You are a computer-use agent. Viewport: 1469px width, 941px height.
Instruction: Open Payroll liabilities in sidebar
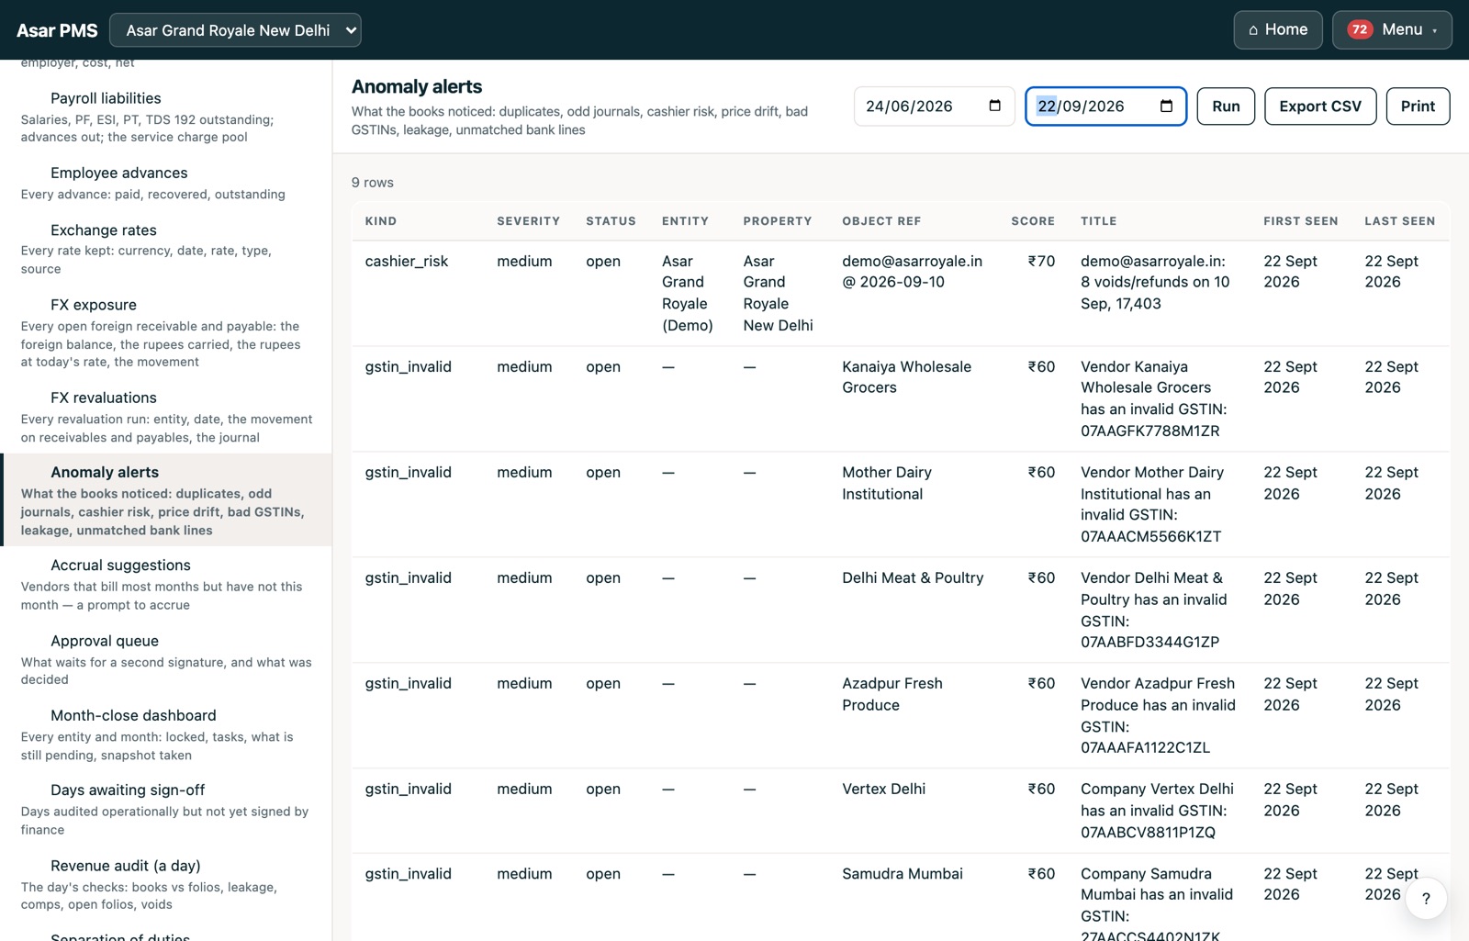(166, 117)
